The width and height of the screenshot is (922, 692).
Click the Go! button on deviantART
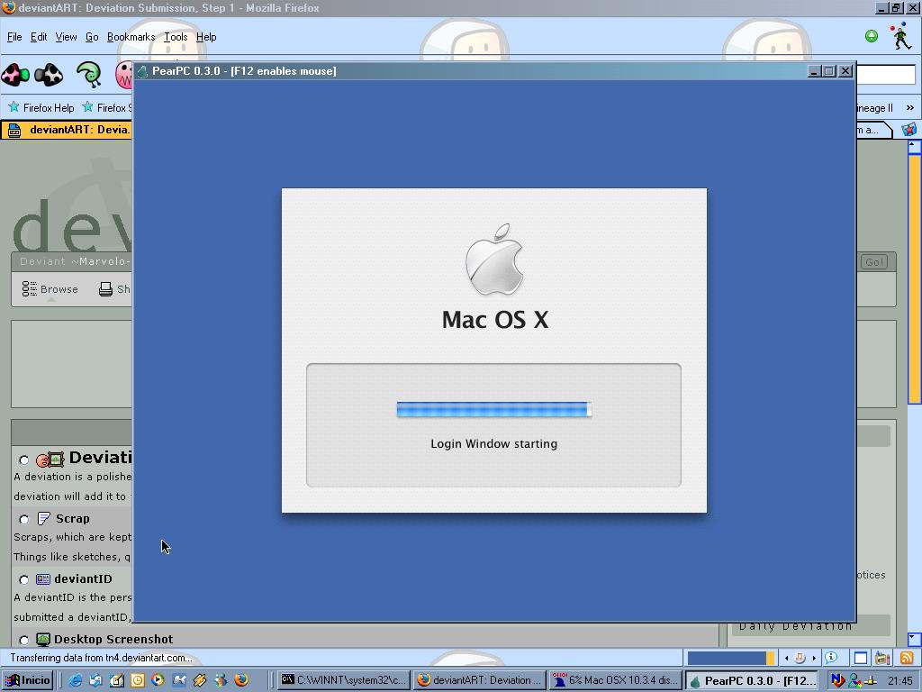click(874, 262)
